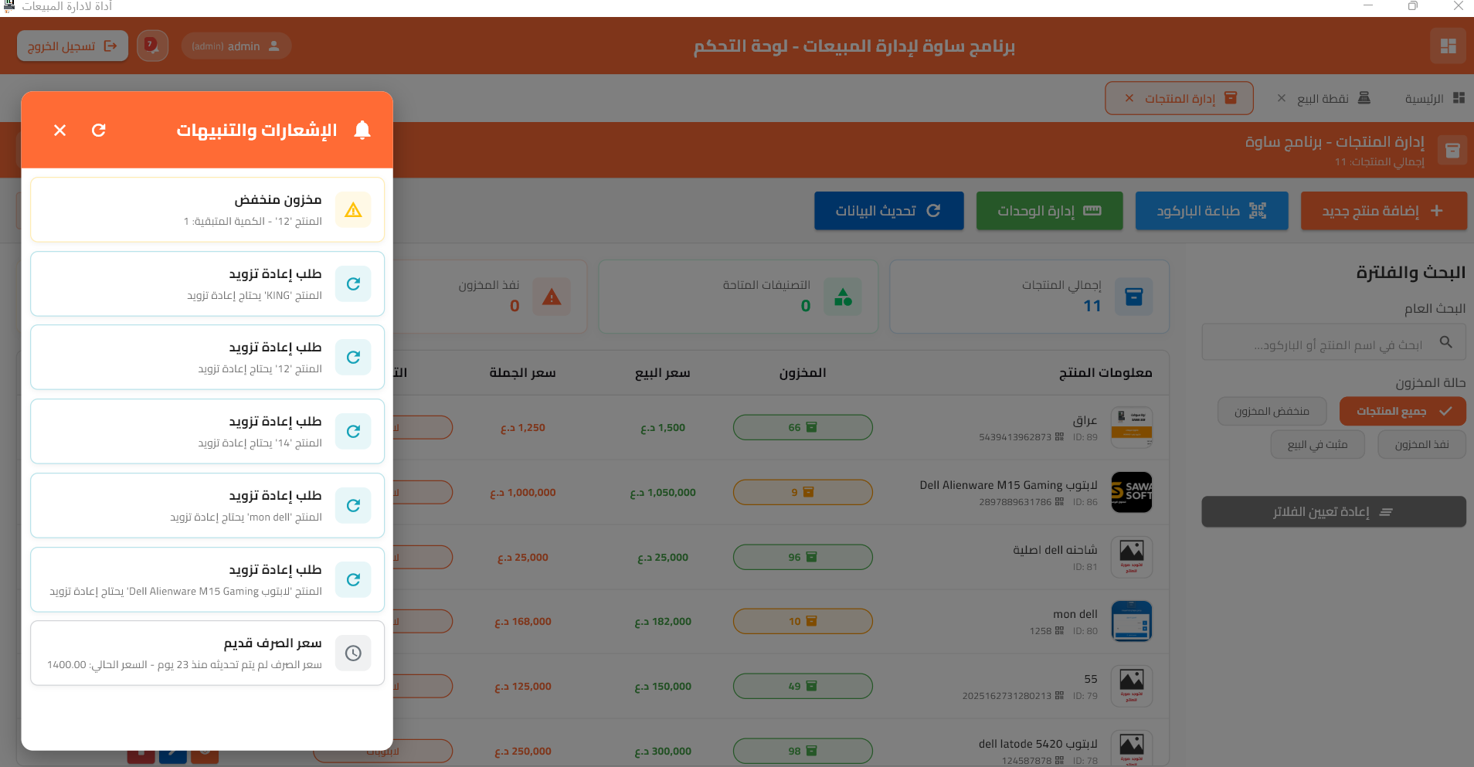Image resolution: width=1474 pixels, height=767 pixels.
Task: Click the Dell Alienware product thumbnail
Action: 1131,492
